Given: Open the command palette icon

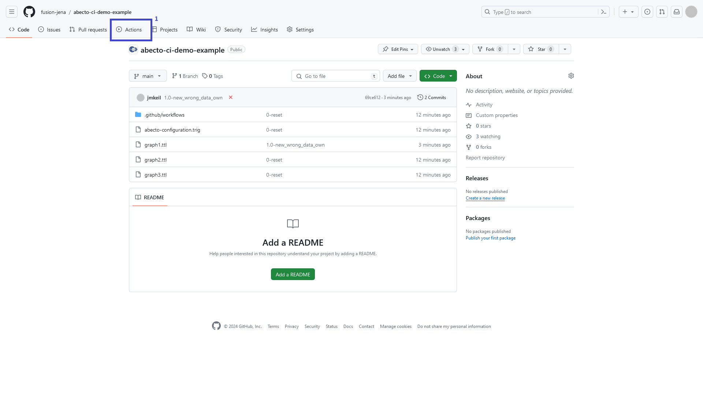Looking at the screenshot, I should point(604,12).
